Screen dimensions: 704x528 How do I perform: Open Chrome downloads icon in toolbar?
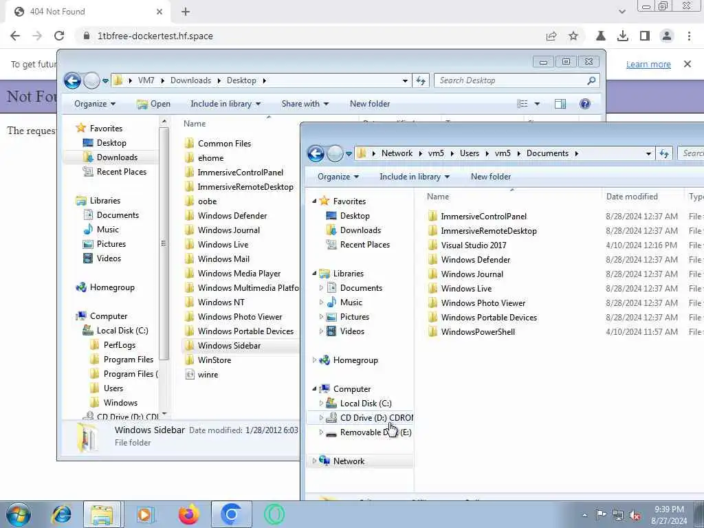pyautogui.click(x=622, y=36)
